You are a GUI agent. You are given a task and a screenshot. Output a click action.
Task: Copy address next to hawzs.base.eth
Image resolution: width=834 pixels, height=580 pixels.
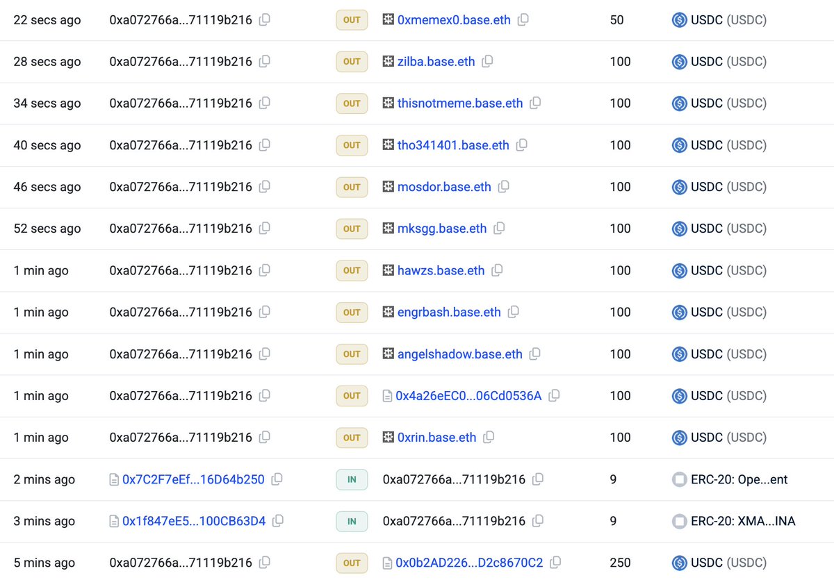497,270
